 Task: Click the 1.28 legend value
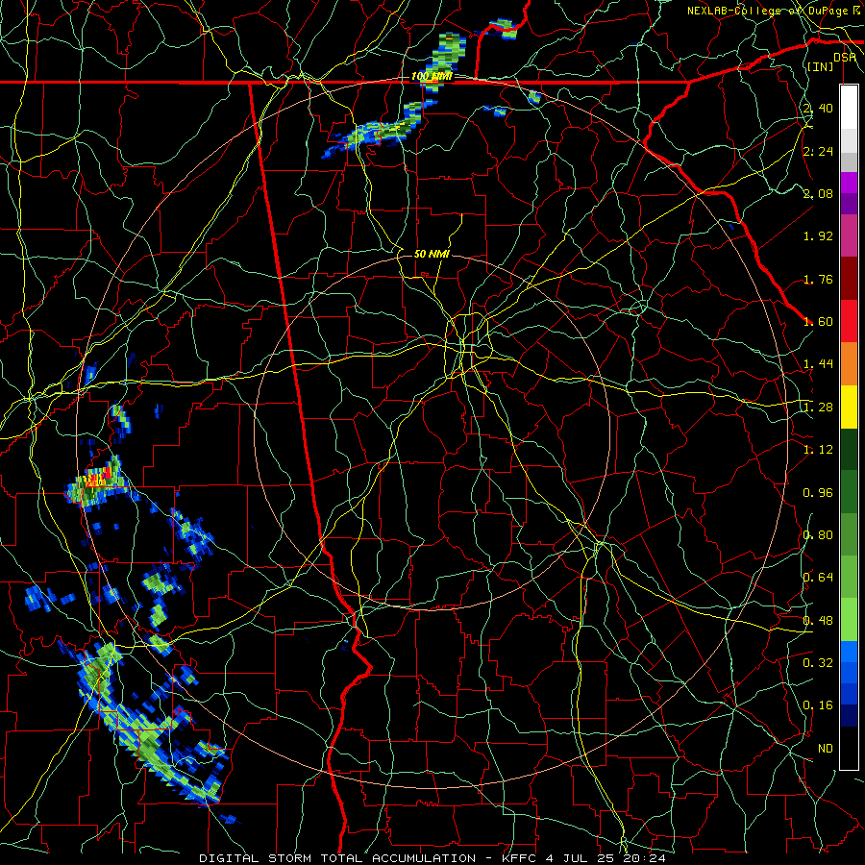tap(818, 408)
